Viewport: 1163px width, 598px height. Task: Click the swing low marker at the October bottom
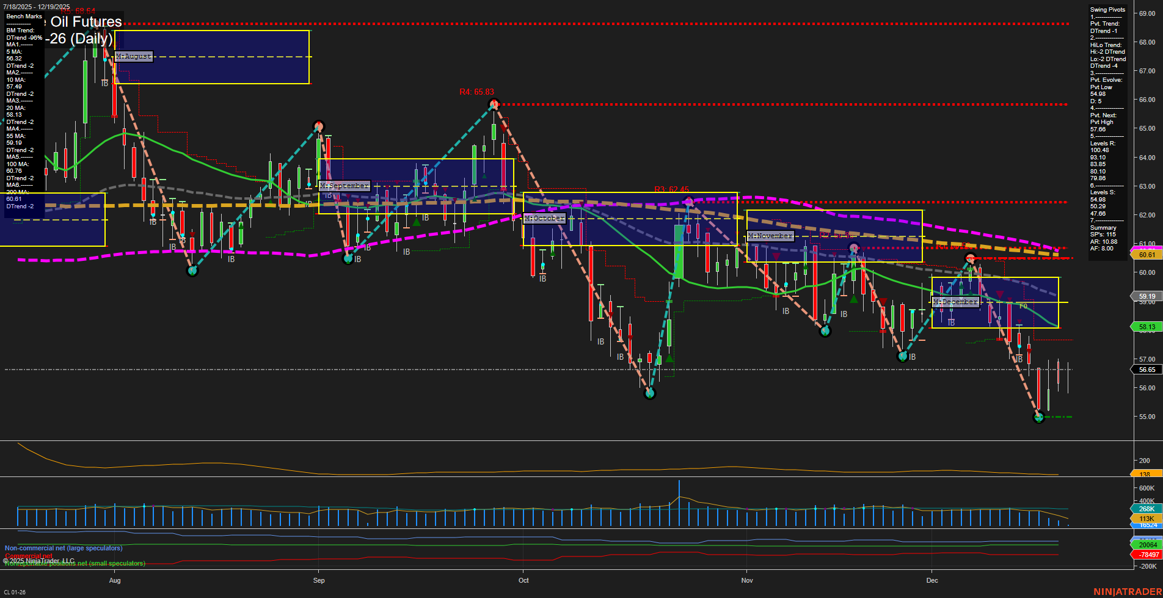[x=651, y=393]
